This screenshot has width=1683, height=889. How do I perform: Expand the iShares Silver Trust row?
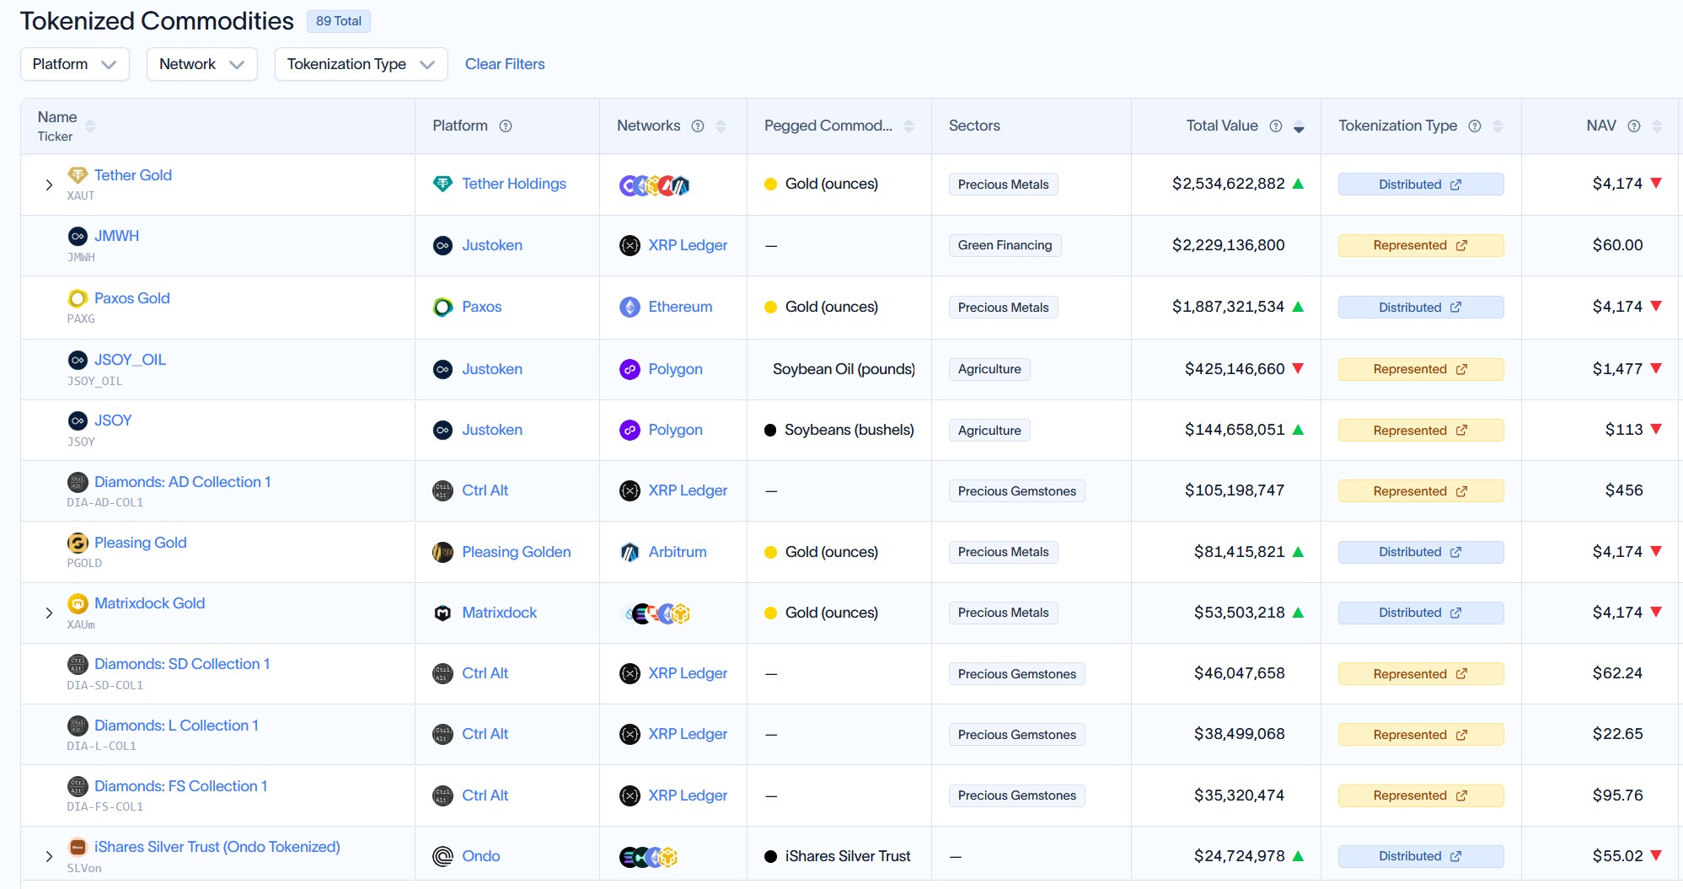(x=49, y=856)
